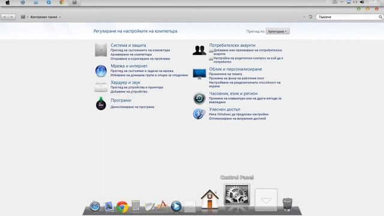Click Откриване и коригиране на проблеми
This screenshot has height=216, width=384.
coord(140,59)
